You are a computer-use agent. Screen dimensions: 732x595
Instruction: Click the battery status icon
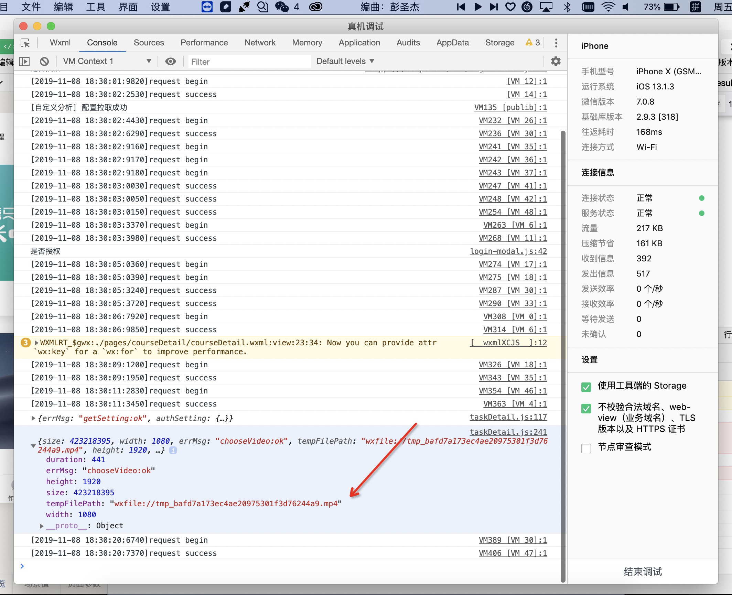point(672,7)
